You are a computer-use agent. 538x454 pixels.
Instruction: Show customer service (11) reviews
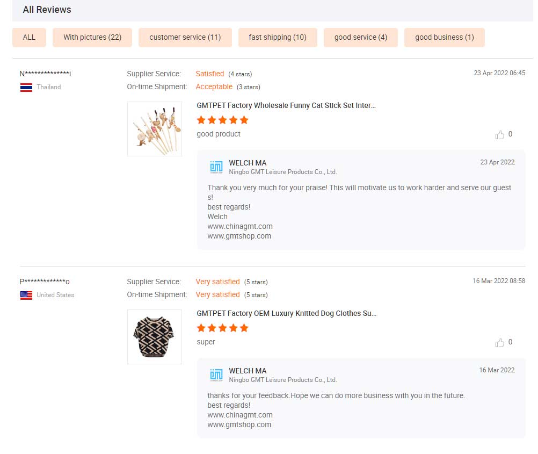(x=185, y=38)
